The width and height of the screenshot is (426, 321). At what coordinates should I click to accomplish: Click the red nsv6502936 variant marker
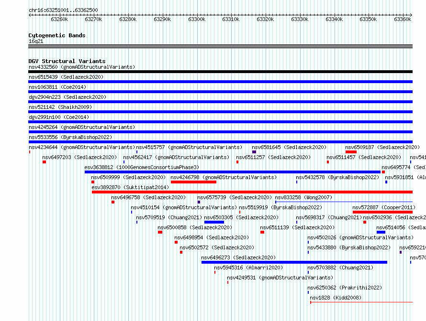click(x=365, y=222)
